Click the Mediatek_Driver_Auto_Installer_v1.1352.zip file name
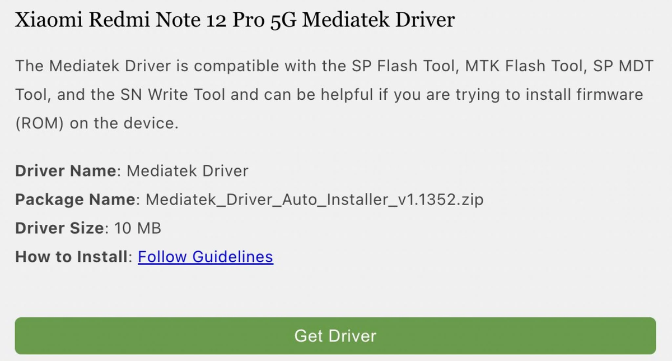672x361 pixels. click(x=314, y=200)
